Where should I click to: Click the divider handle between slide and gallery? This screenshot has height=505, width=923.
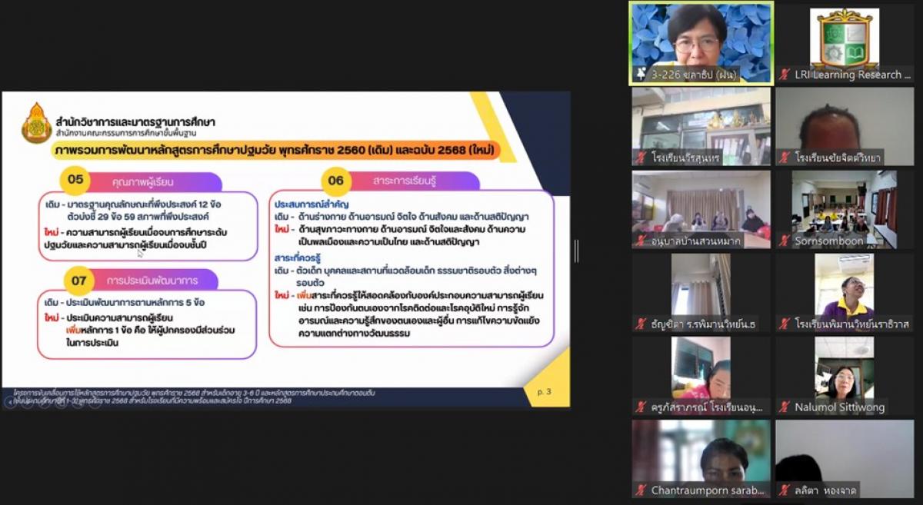click(x=576, y=251)
